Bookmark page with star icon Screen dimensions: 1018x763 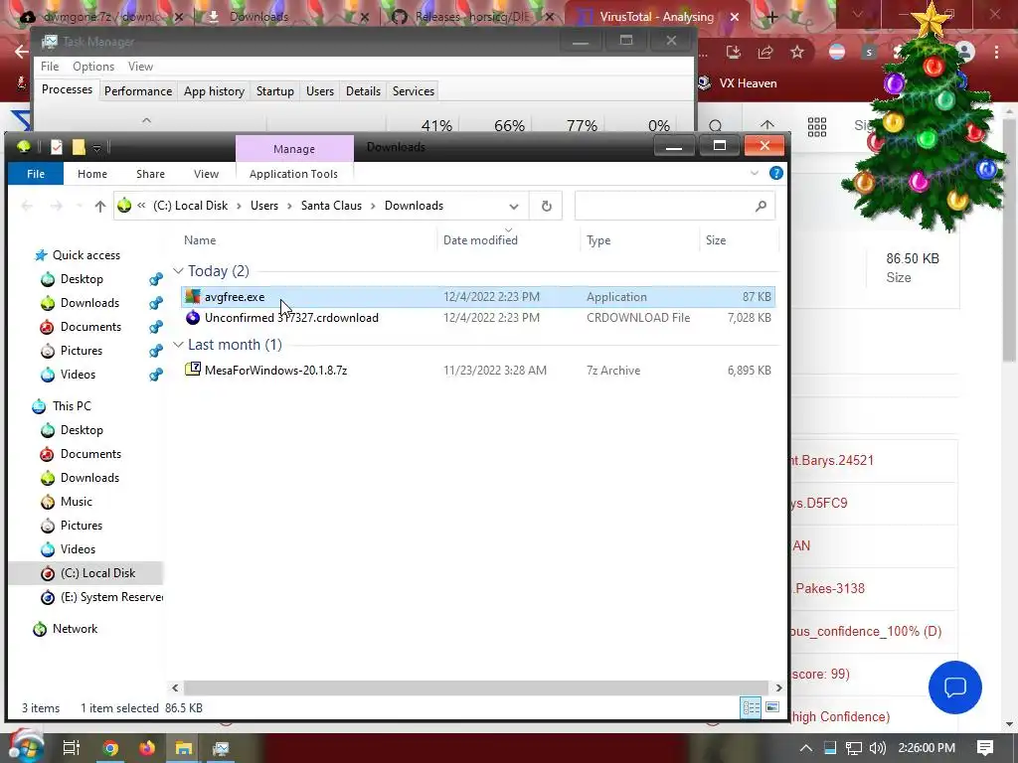click(797, 52)
